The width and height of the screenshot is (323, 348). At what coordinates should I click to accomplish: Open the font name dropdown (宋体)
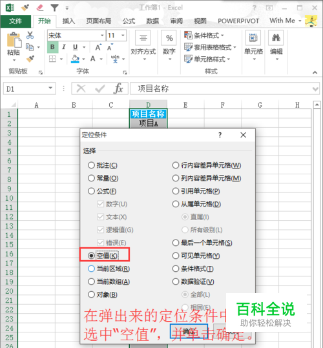[102, 36]
